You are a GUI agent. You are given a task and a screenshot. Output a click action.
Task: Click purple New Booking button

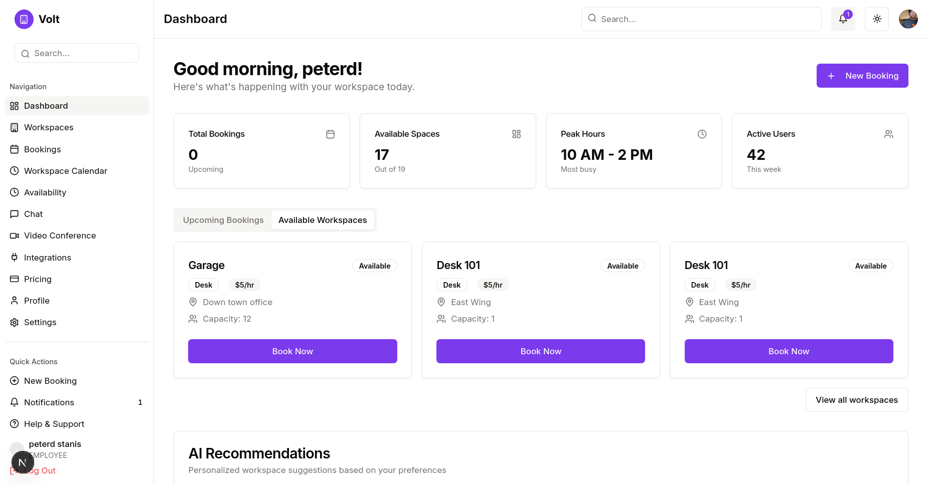(x=862, y=76)
